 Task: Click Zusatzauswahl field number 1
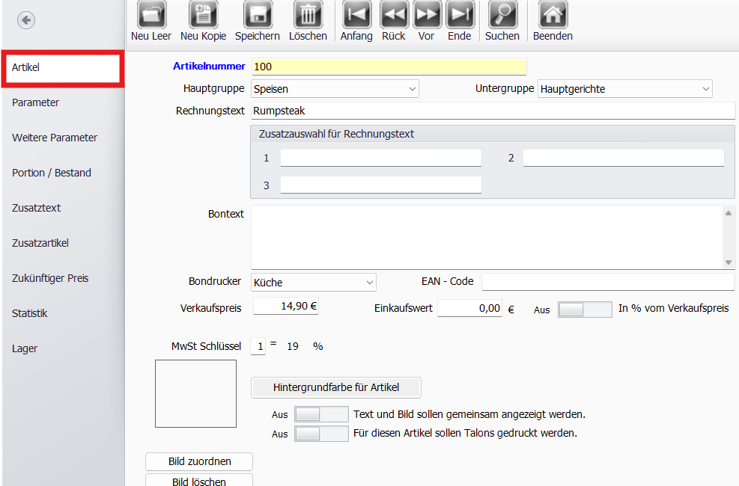point(381,158)
